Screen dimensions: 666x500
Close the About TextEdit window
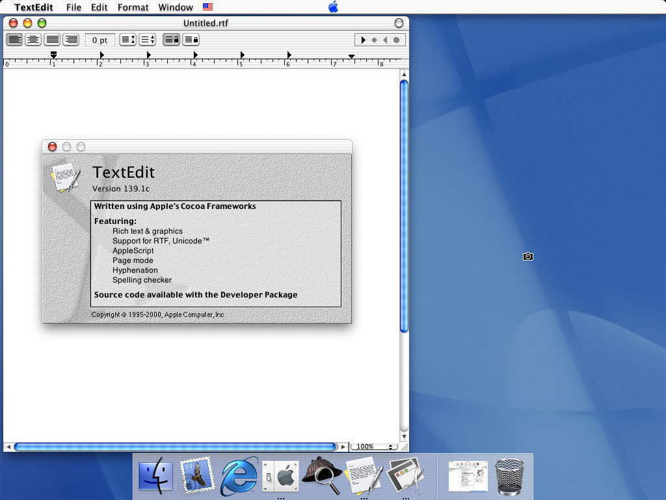point(52,146)
